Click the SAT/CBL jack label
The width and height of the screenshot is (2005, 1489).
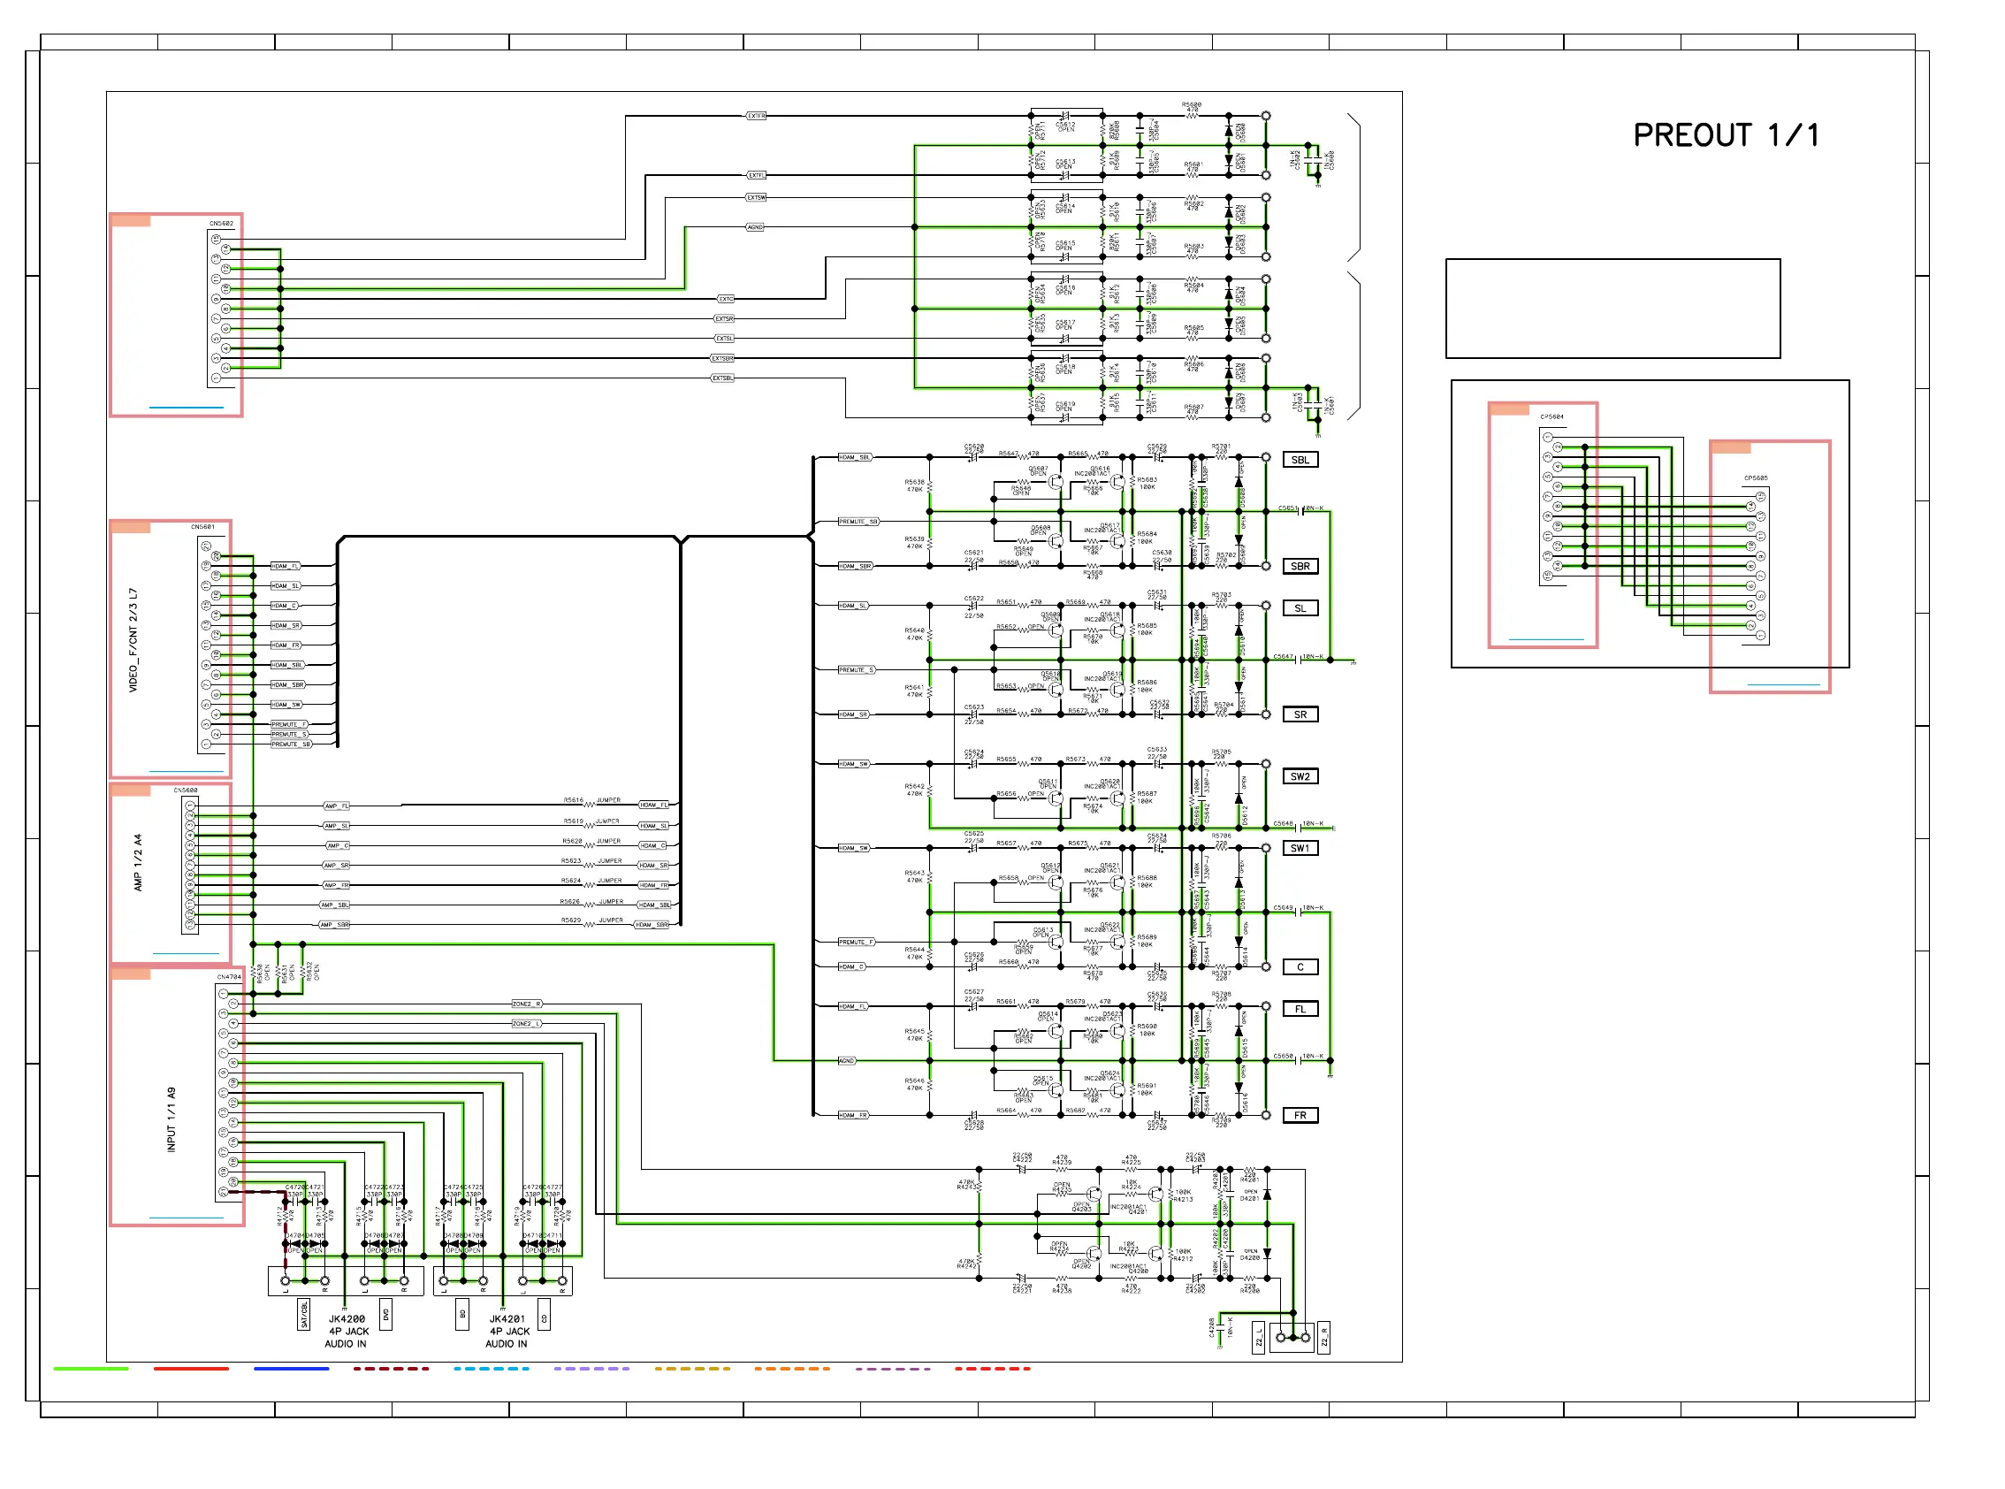coord(304,1314)
